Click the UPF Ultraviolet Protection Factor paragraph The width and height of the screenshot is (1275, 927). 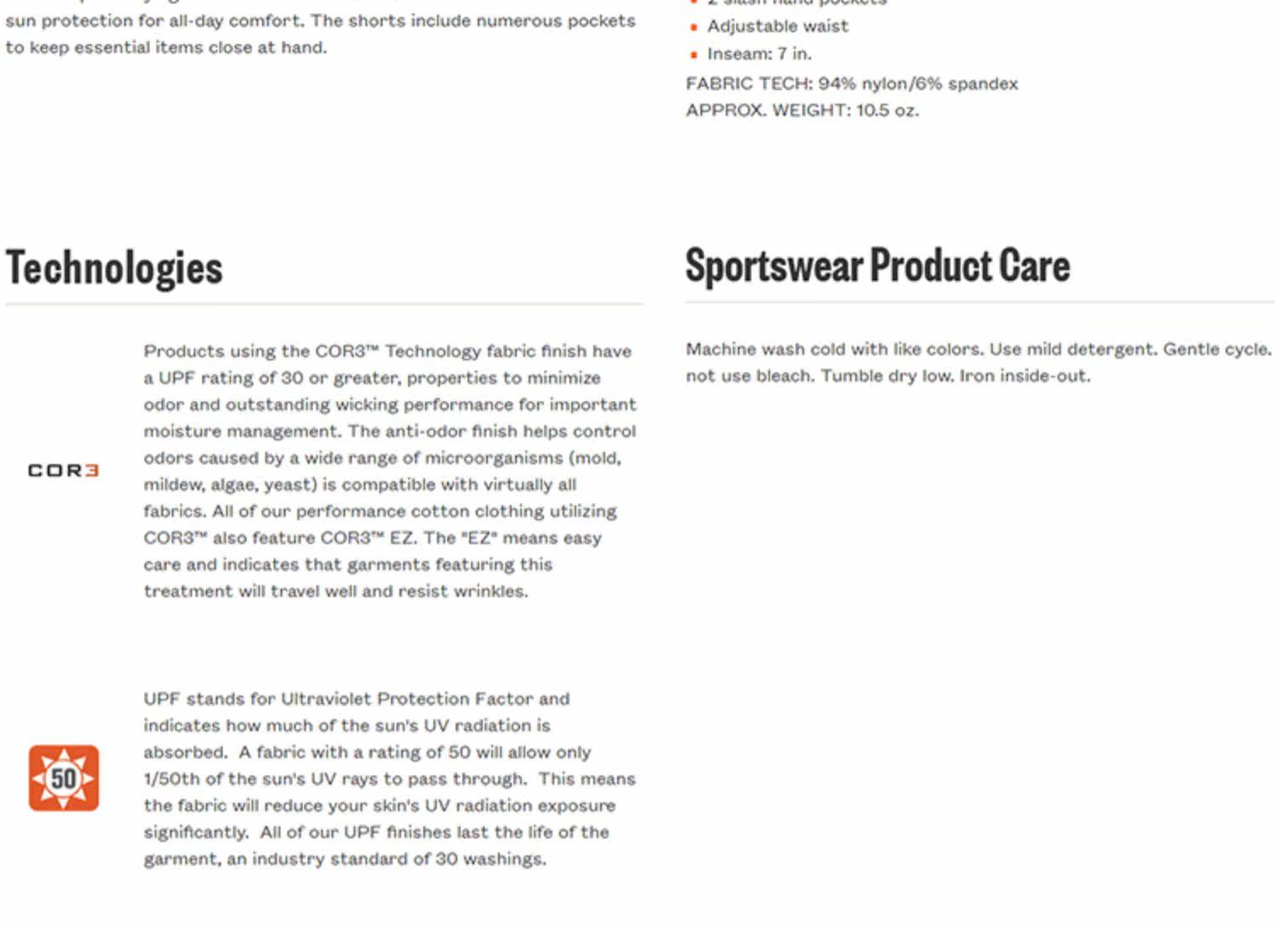[389, 778]
